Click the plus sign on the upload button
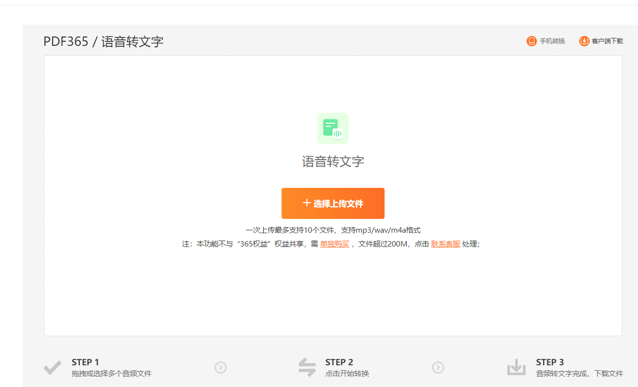Image resolution: width=638 pixels, height=387 pixels. pyautogui.click(x=307, y=203)
